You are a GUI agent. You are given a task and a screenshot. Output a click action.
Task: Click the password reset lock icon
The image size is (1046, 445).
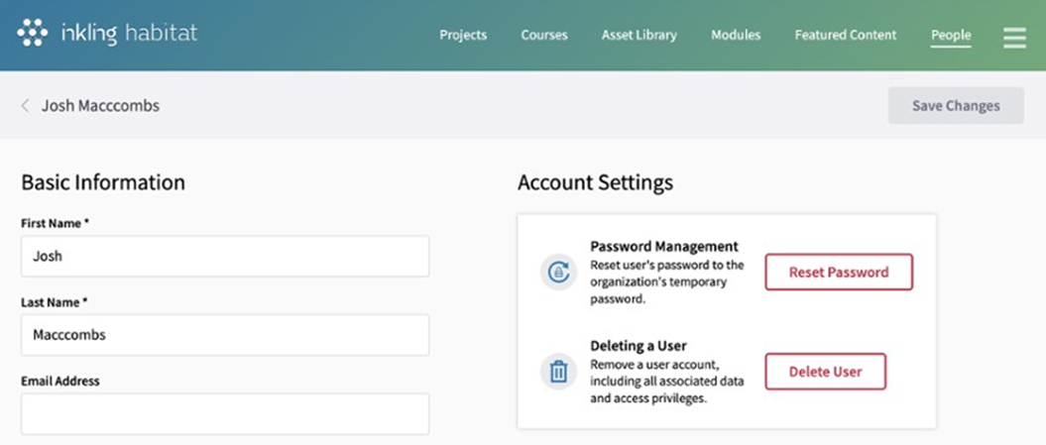click(558, 272)
